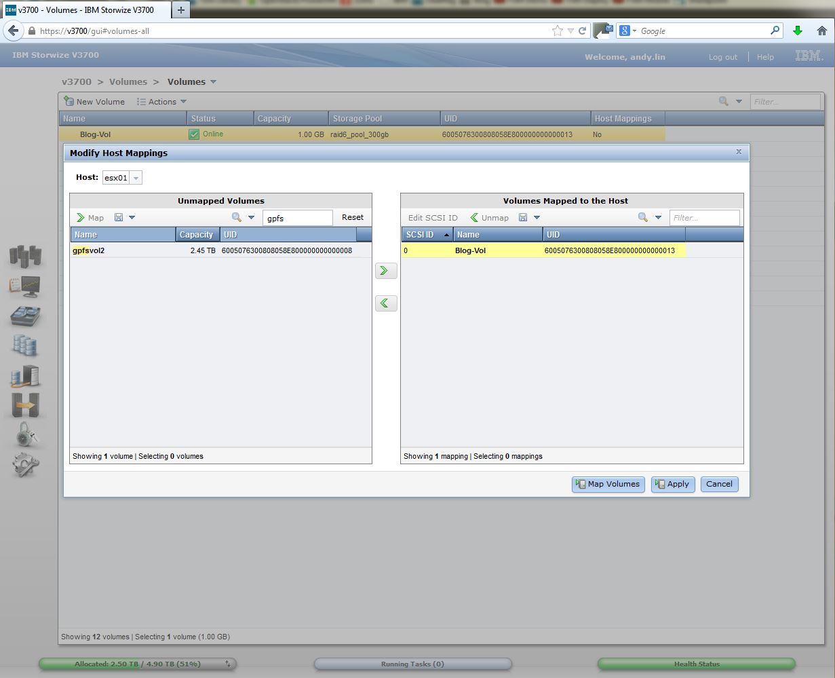The height and width of the screenshot is (678, 835).
Task: Click the Running Tasks status bar
Action: point(412,664)
